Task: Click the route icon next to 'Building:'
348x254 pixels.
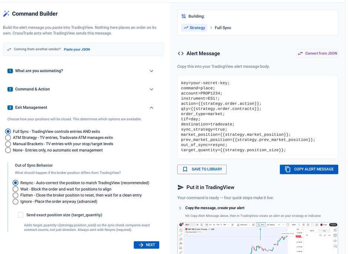Action: point(184,16)
